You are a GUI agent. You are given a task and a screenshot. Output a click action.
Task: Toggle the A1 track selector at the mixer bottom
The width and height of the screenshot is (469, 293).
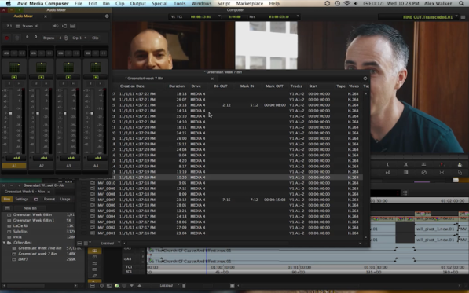(x=14, y=165)
